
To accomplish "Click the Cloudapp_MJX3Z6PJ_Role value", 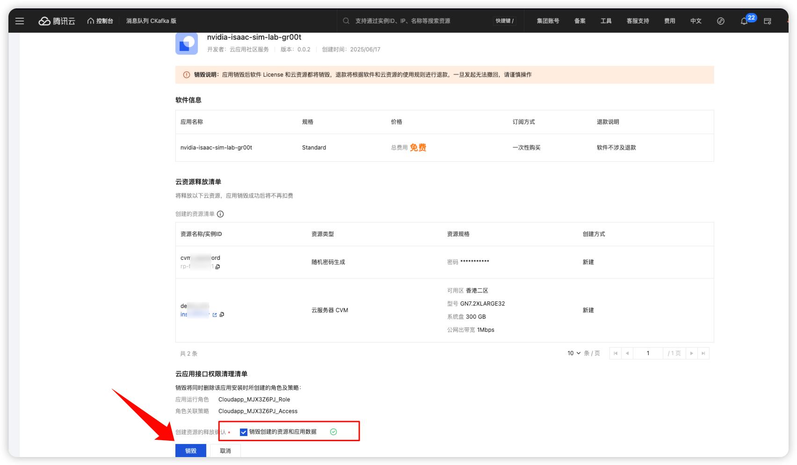I will click(254, 400).
